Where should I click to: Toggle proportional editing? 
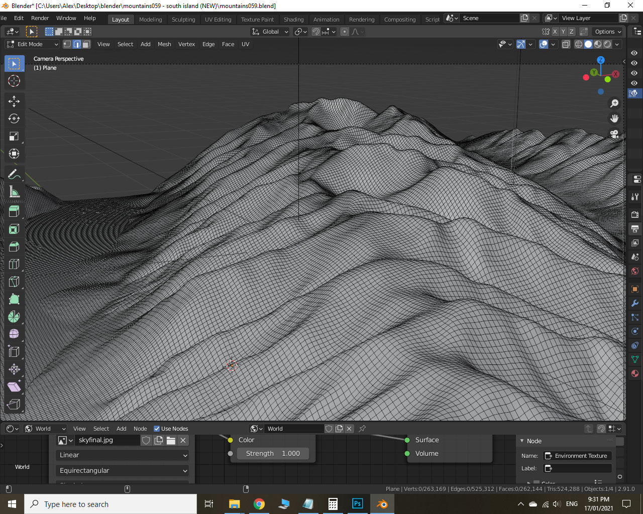(x=345, y=32)
